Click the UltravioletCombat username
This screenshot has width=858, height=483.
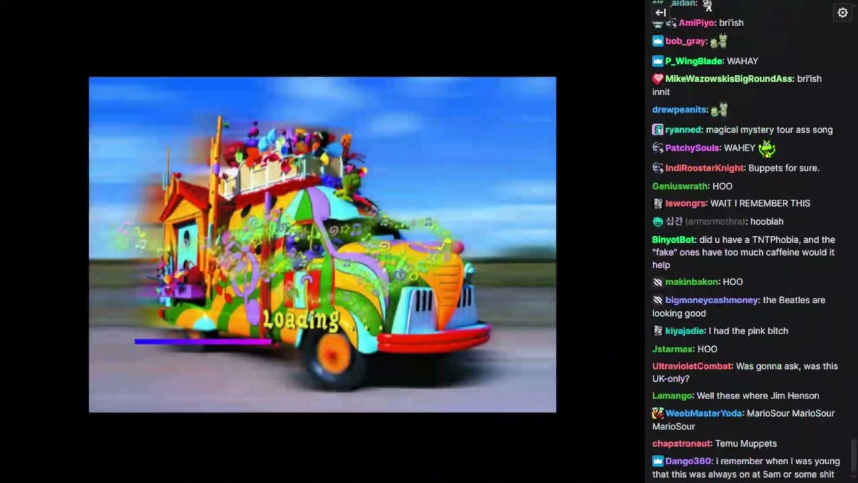692,366
